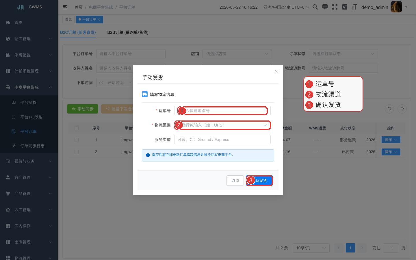416x260 pixels.
Task: Open the search magnifier in top bar
Action: coord(315,7)
